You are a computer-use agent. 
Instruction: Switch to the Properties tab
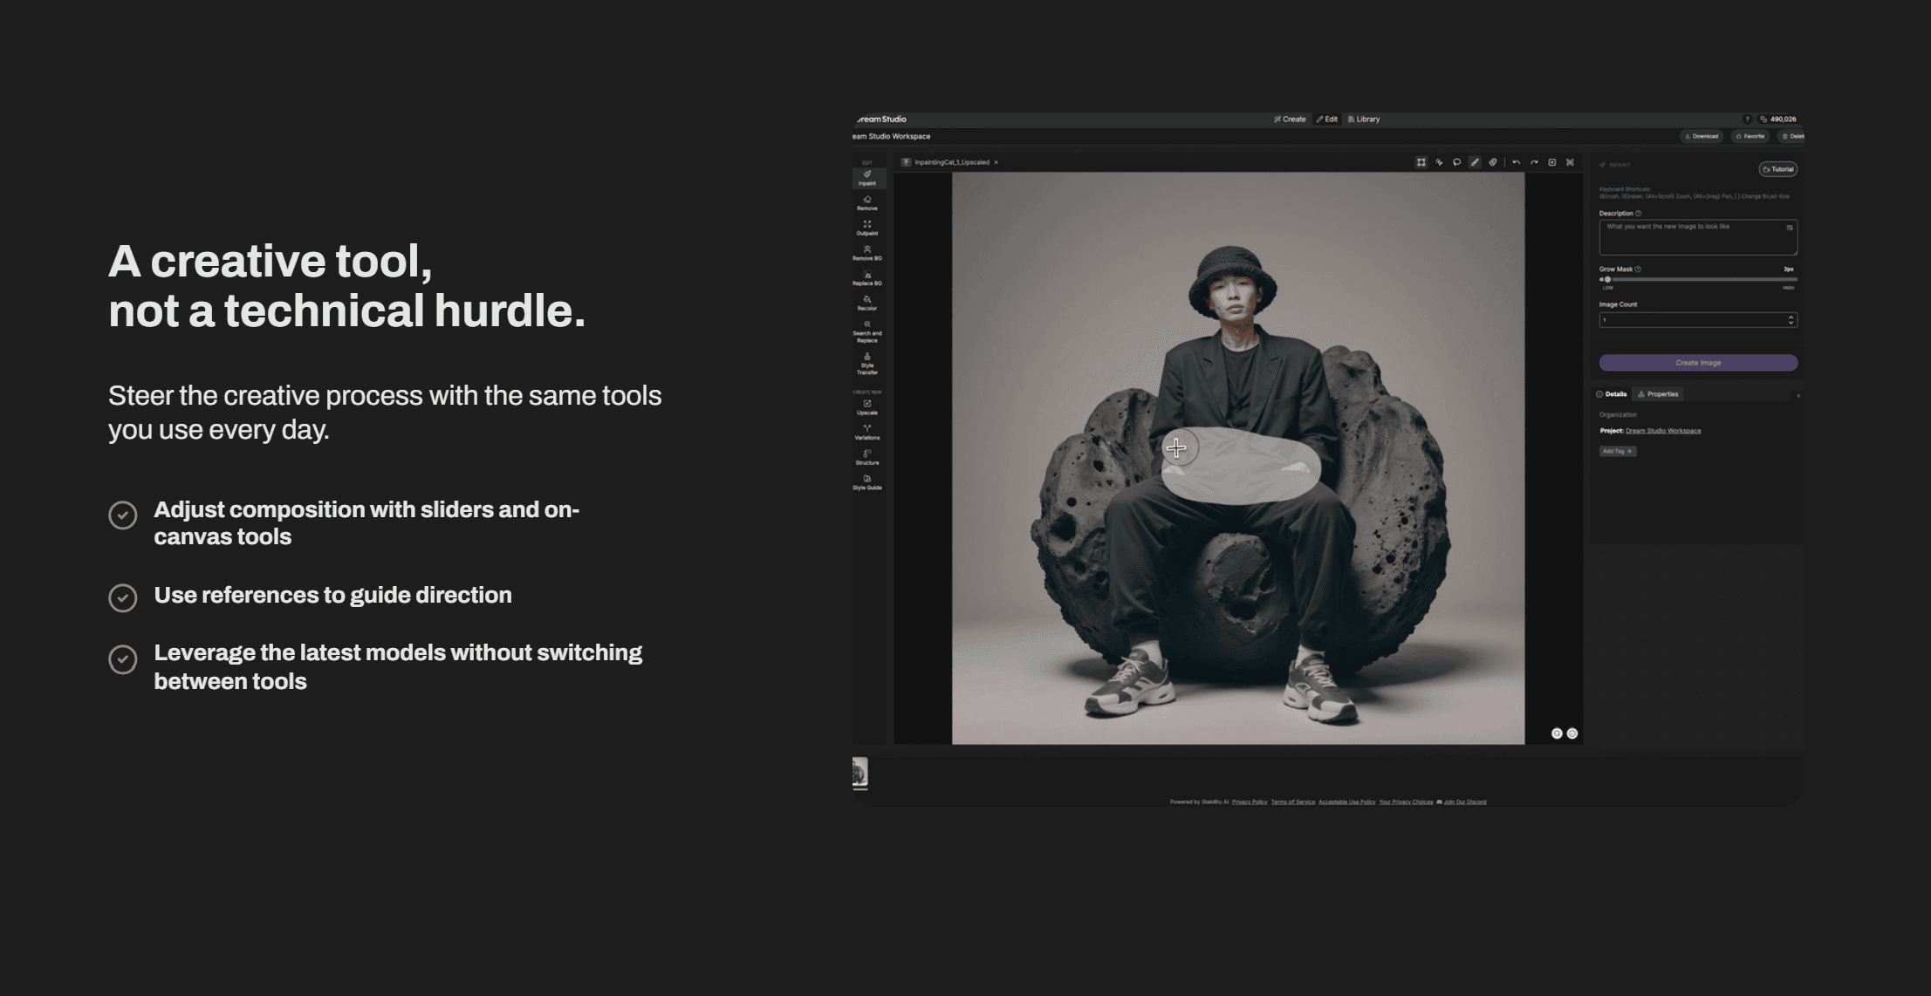1658,394
